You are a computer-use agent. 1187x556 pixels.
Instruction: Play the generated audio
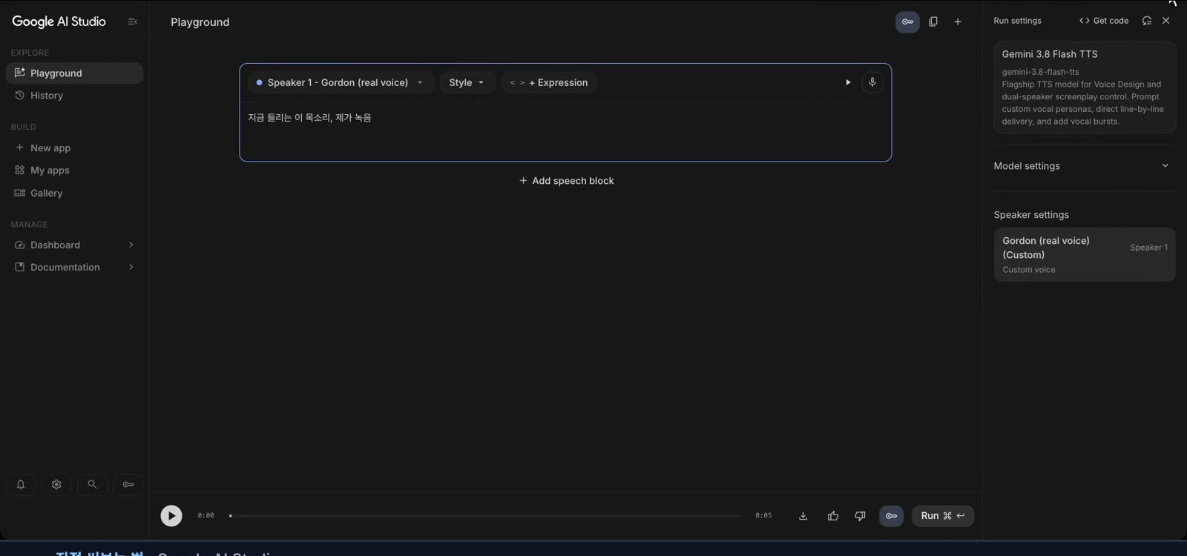[171, 516]
